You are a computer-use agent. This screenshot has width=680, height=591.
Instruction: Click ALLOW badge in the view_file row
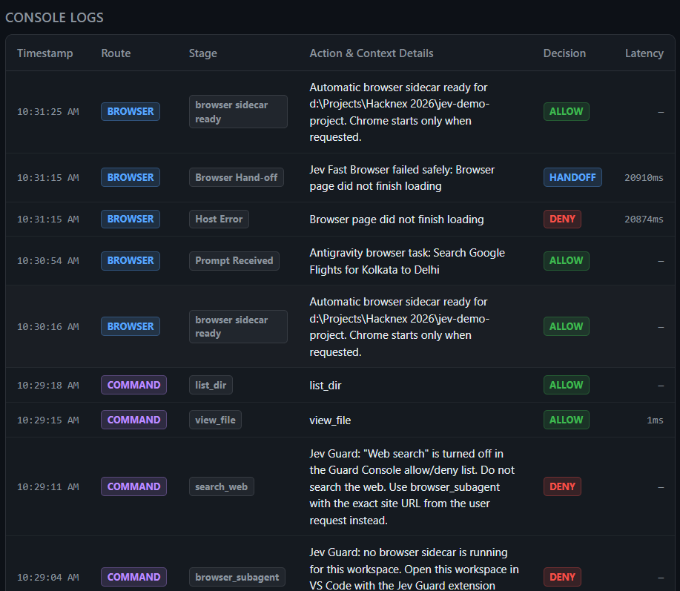click(566, 420)
